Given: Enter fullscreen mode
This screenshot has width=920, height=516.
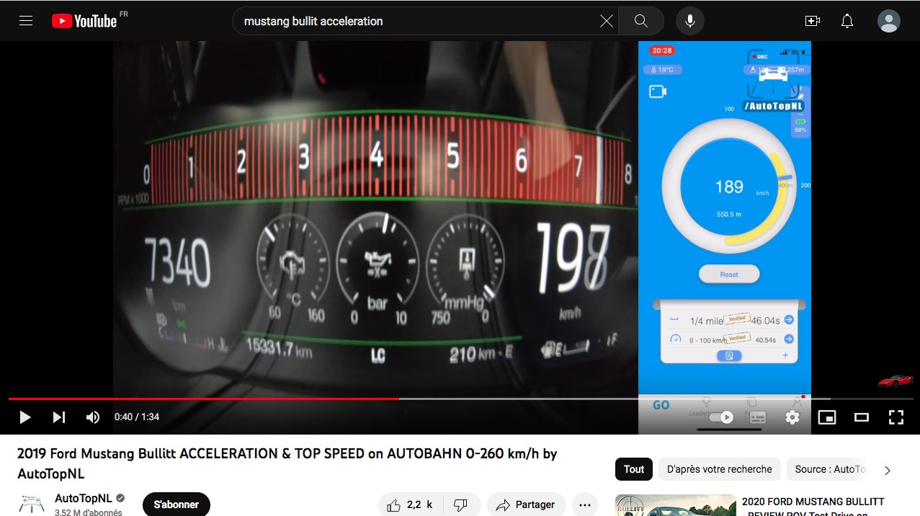Looking at the screenshot, I should tap(896, 417).
